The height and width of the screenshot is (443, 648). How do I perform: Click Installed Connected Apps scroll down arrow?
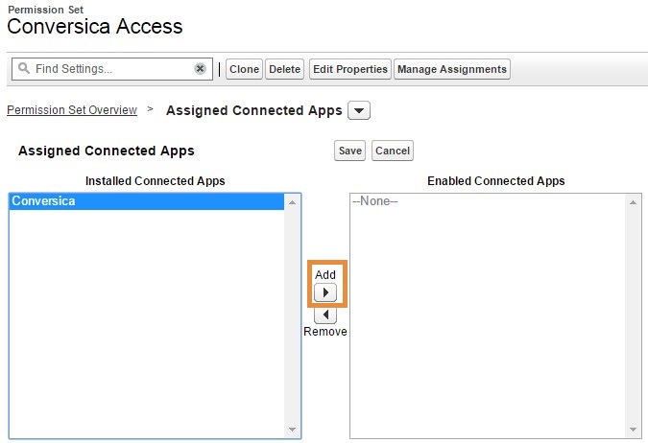[292, 430]
